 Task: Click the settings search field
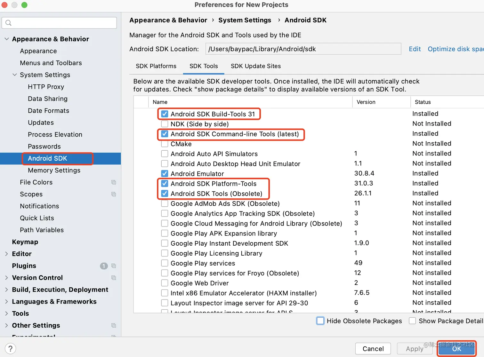click(x=59, y=23)
